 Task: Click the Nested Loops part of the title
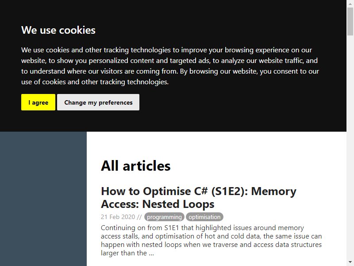178,204
